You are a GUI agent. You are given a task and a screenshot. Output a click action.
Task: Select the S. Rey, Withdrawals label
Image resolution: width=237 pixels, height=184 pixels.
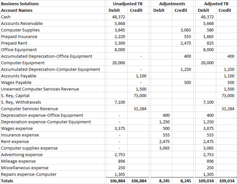tap(21, 102)
